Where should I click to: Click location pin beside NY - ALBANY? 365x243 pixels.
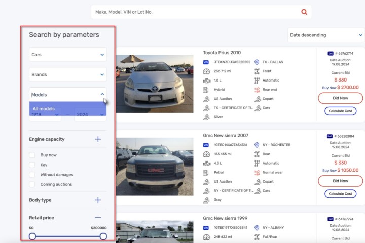point(257,228)
